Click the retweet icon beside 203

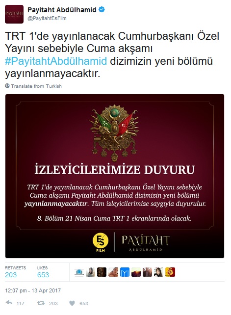pos(41,303)
